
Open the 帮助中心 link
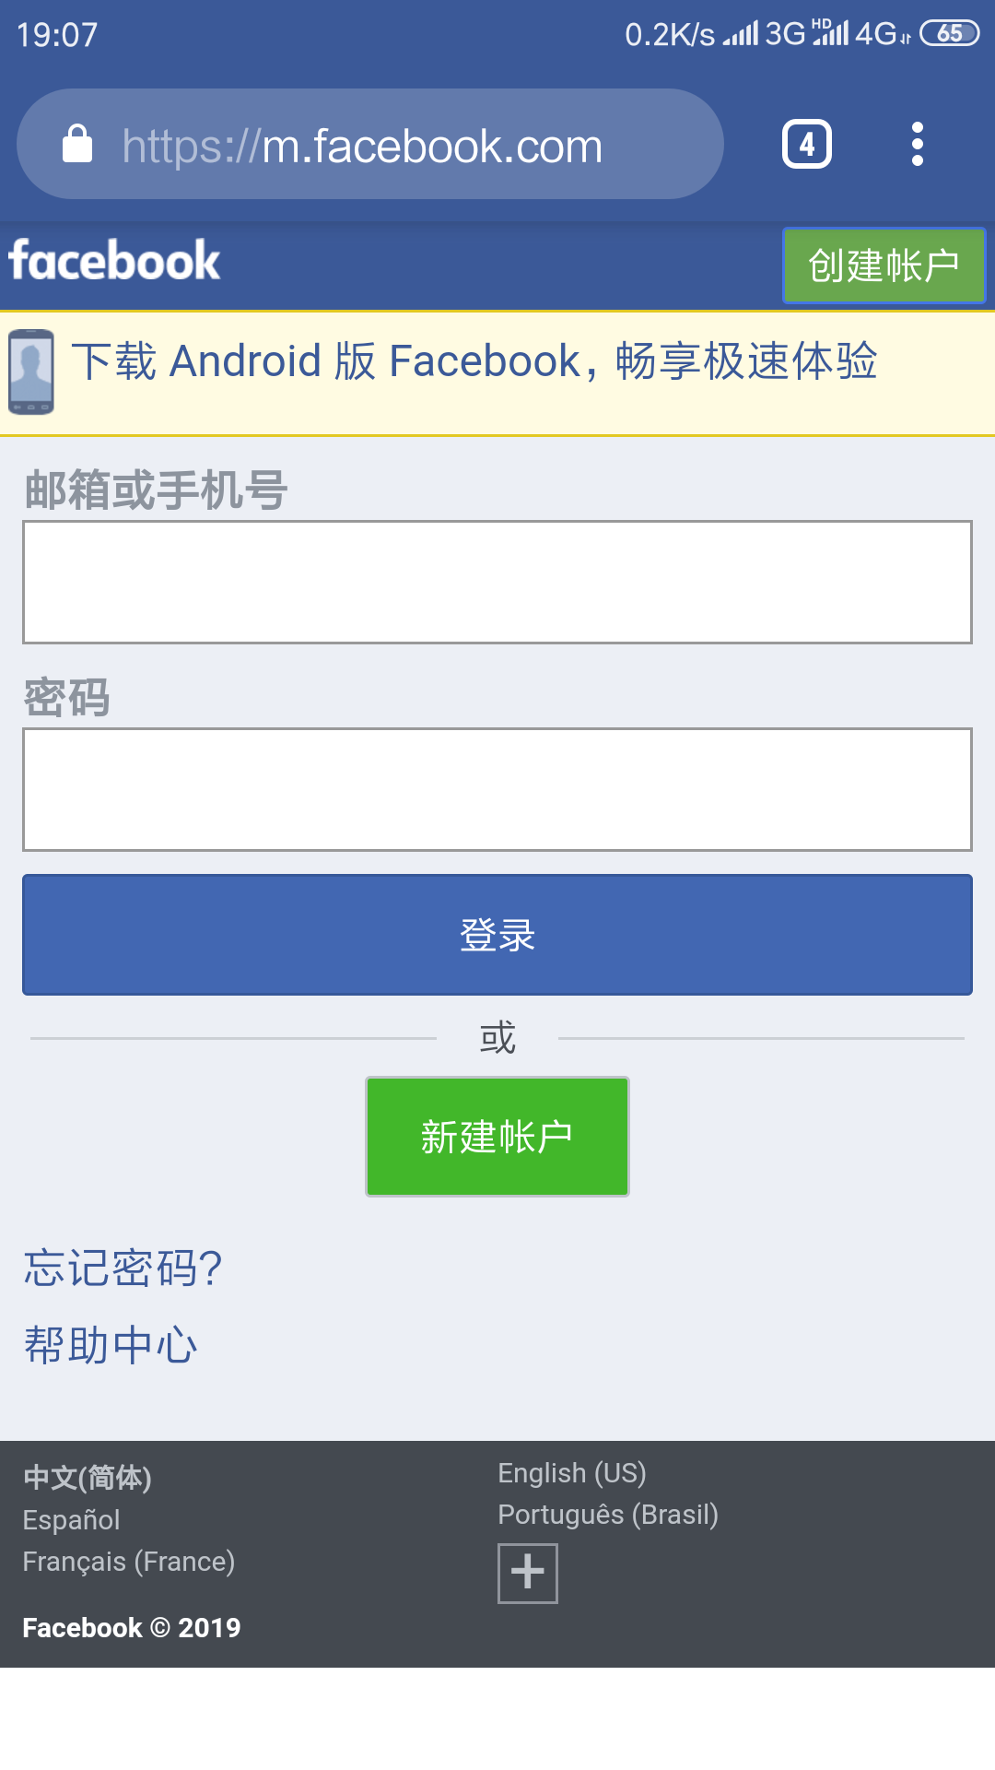111,1345
